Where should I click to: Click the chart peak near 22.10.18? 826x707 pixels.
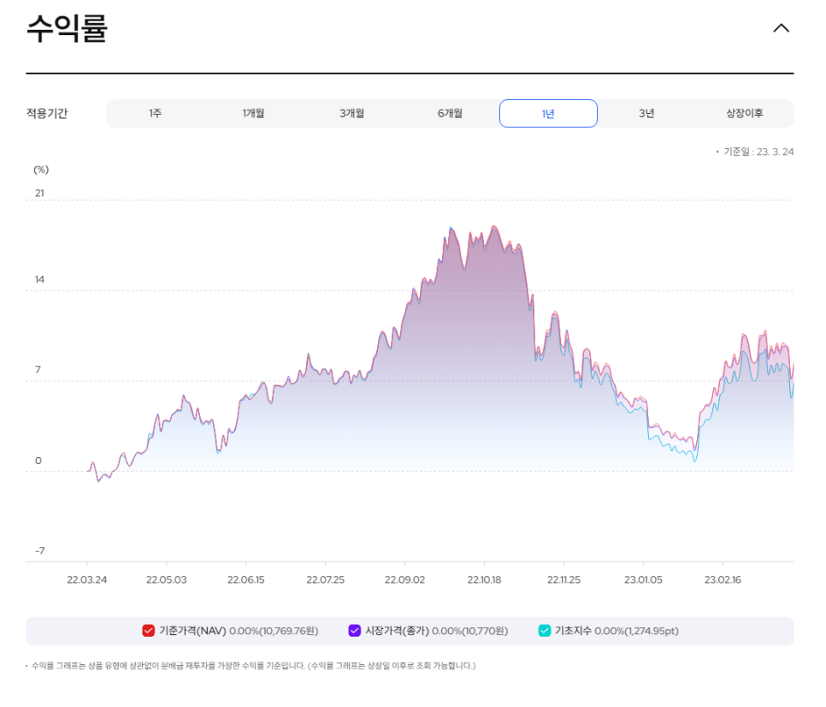(493, 227)
